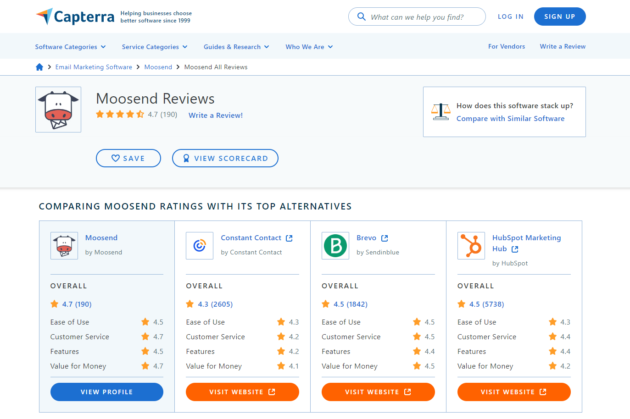Click the heart icon on Save button
The height and width of the screenshot is (419, 630).
pyautogui.click(x=116, y=158)
